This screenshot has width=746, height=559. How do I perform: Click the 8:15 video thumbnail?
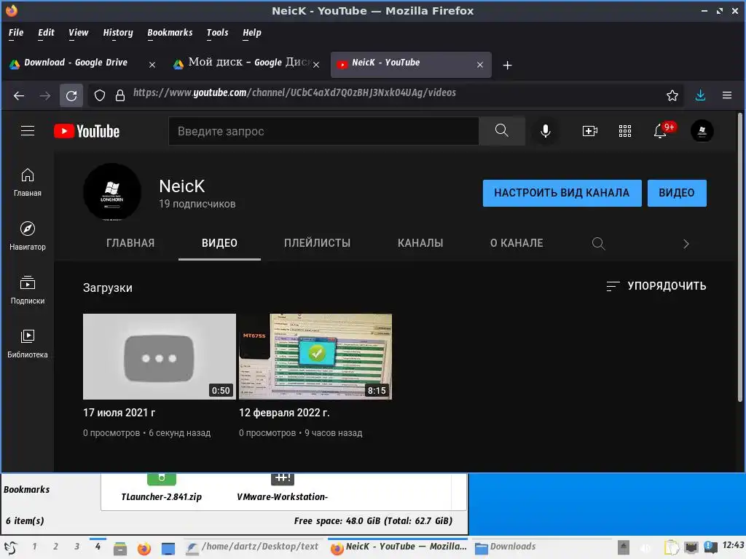(x=315, y=357)
